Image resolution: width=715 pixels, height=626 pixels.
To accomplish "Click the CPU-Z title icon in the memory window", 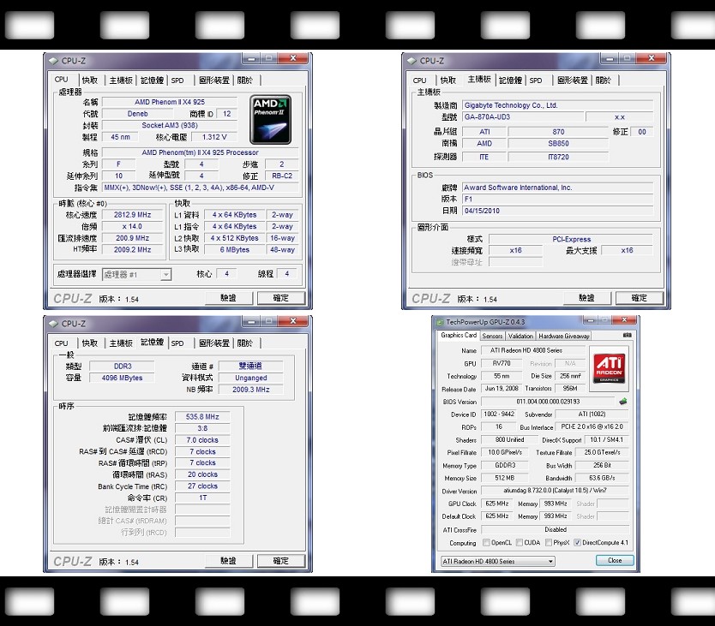I will pyautogui.click(x=53, y=324).
